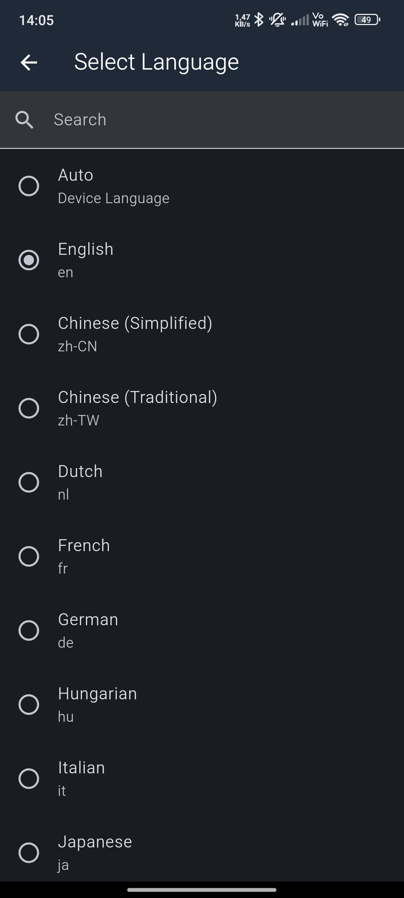
Task: Tap the back arrow icon
Action: [29, 62]
